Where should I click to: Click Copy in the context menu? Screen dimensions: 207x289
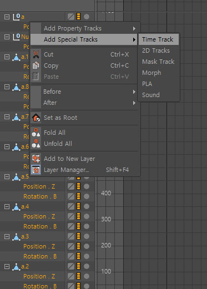(84, 65)
